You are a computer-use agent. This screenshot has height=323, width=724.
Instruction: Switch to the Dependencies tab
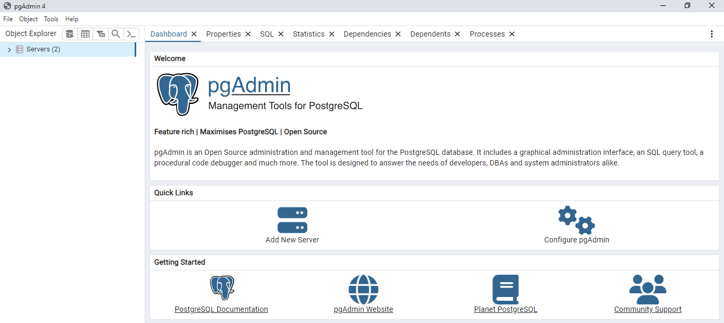click(367, 34)
